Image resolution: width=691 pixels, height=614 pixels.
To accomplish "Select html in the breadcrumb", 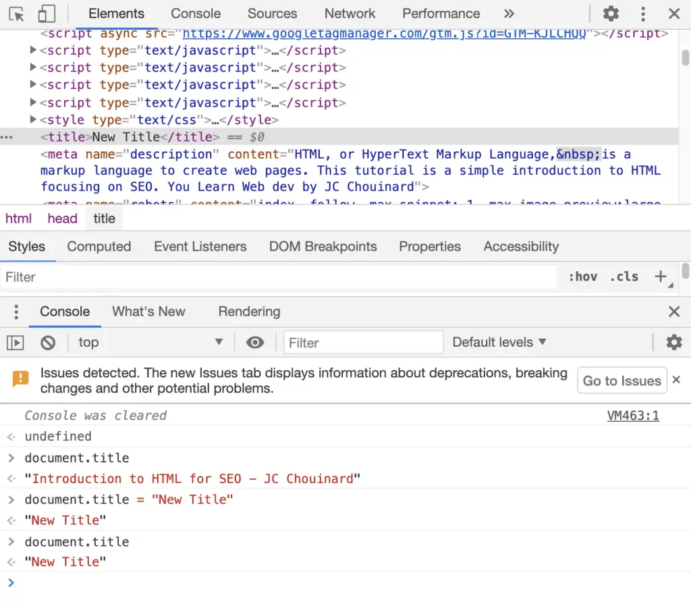I will pyautogui.click(x=18, y=219).
